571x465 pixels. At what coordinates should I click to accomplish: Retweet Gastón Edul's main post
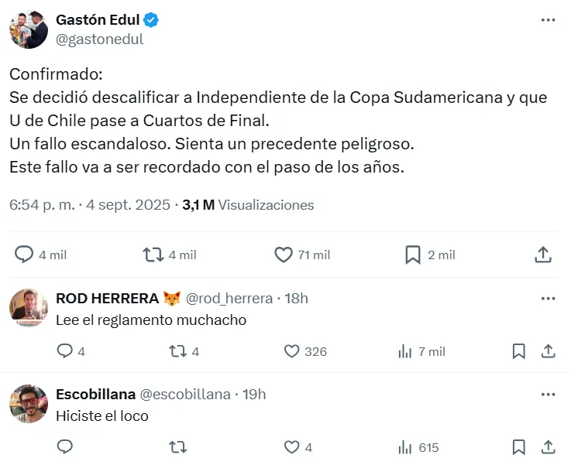pyautogui.click(x=153, y=255)
